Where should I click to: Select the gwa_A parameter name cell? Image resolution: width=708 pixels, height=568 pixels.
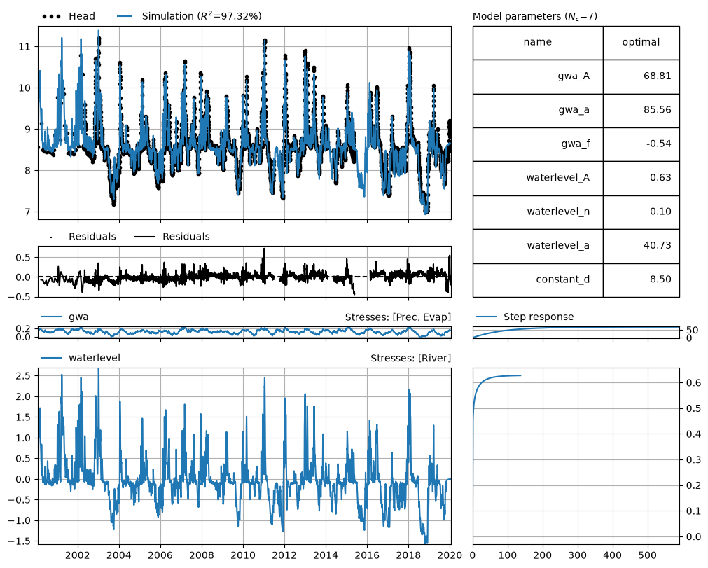pos(538,77)
